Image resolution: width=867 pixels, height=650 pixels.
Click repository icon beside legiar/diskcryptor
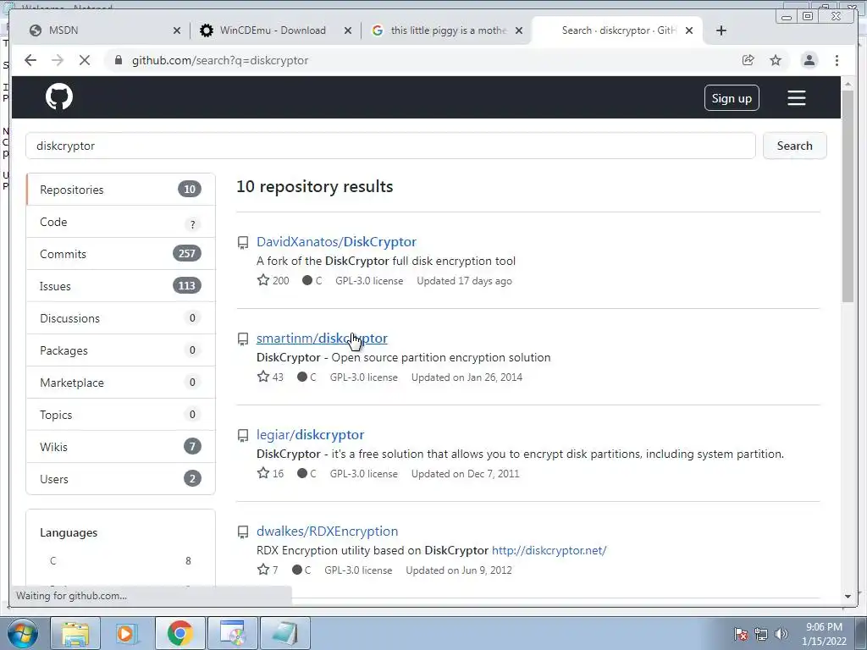coord(243,436)
